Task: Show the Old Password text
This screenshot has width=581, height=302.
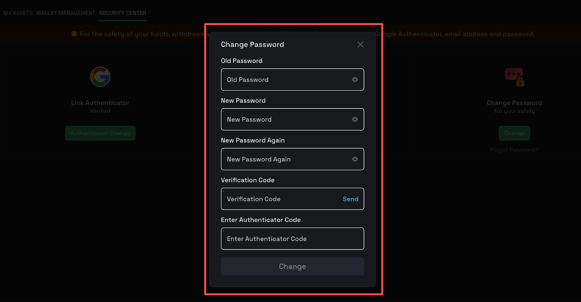Action: (355, 80)
